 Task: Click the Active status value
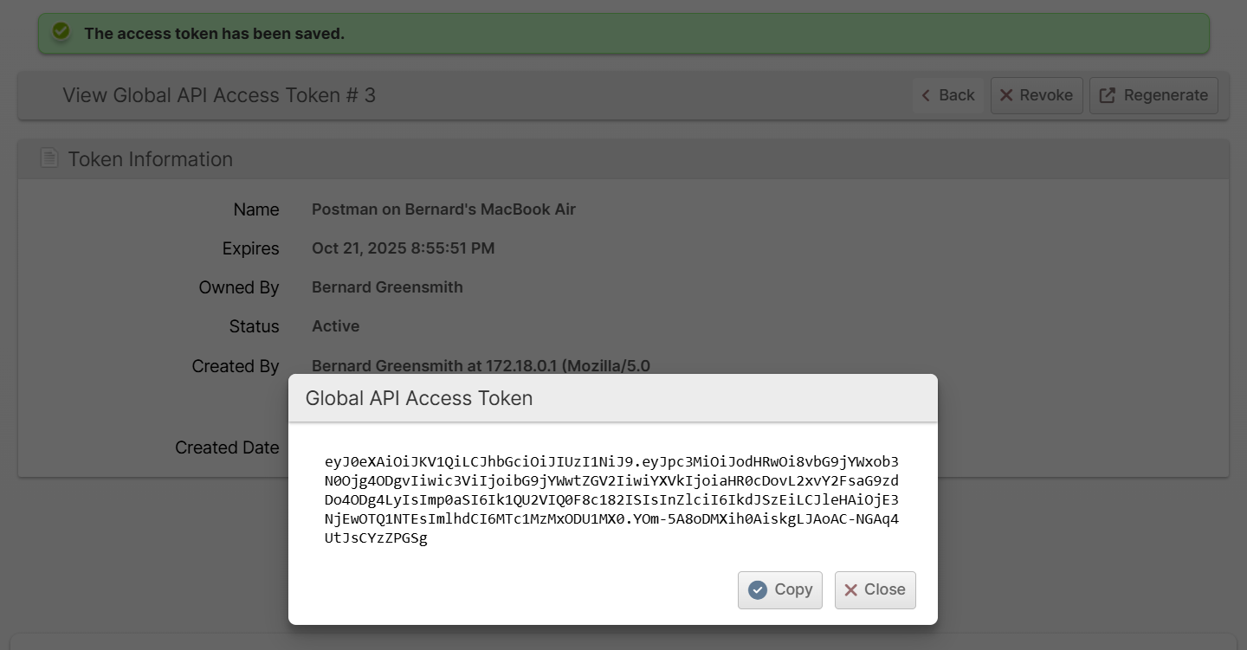(336, 326)
